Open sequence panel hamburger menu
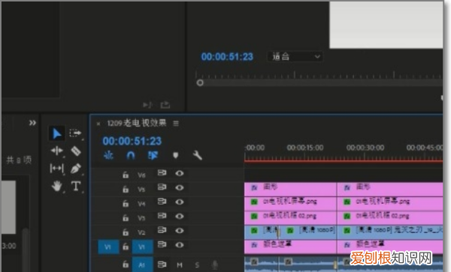 coord(176,123)
